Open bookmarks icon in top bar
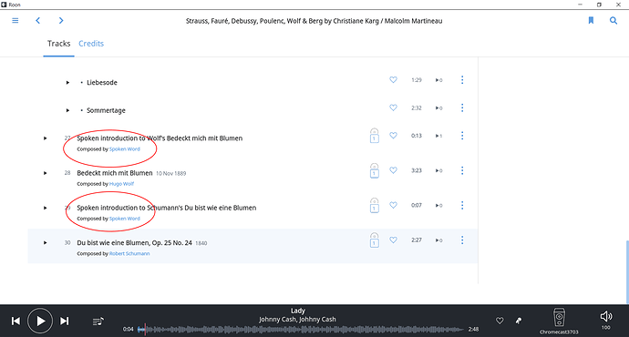This screenshot has width=629, height=337. (591, 20)
